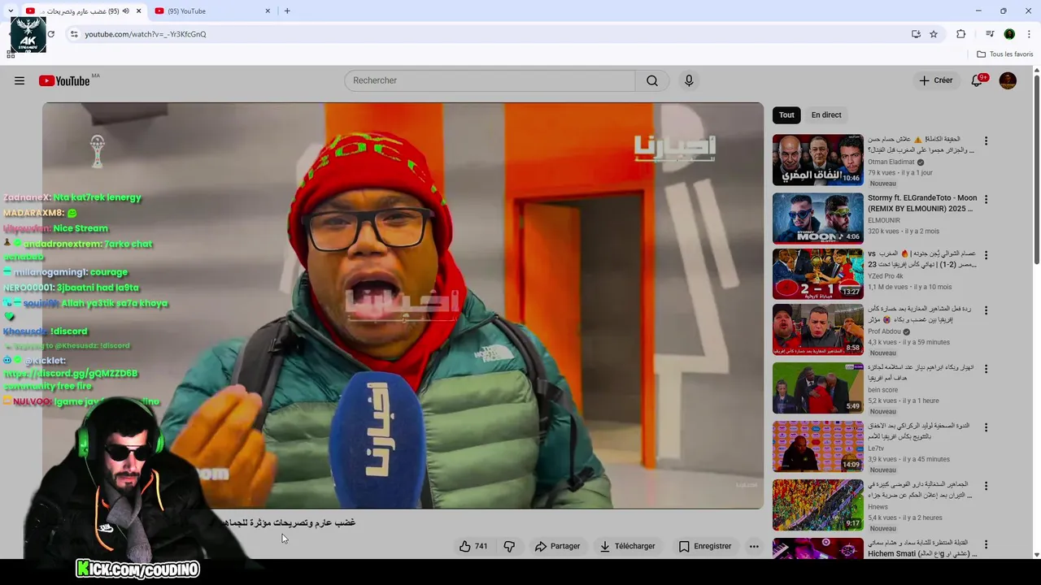Open options for bein score video
Screen dimensions: 1041x585
coord(986,369)
